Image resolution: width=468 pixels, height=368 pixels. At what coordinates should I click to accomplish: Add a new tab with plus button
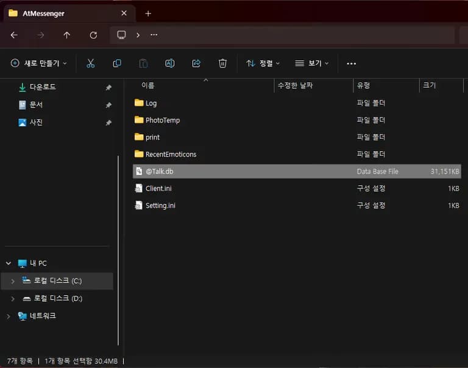[148, 13]
